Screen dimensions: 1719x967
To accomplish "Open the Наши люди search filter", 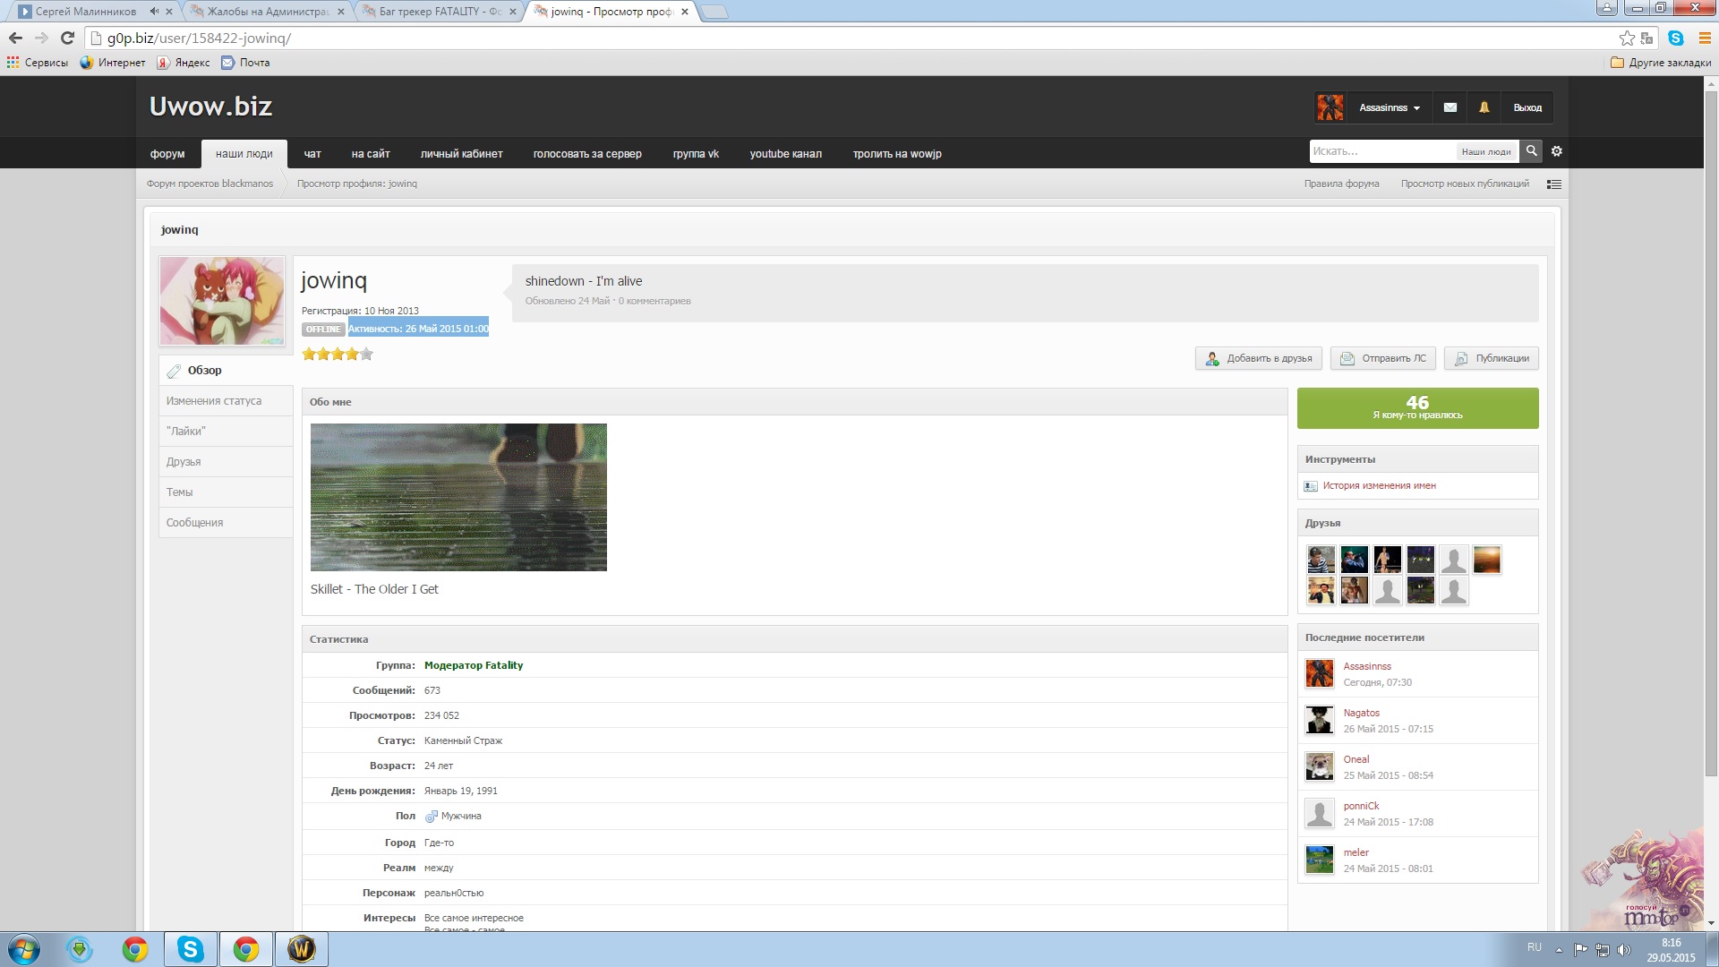I will pos(1485,152).
